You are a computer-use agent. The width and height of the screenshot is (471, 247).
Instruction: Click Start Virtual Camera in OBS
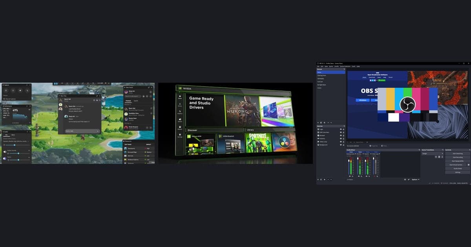[456, 165]
